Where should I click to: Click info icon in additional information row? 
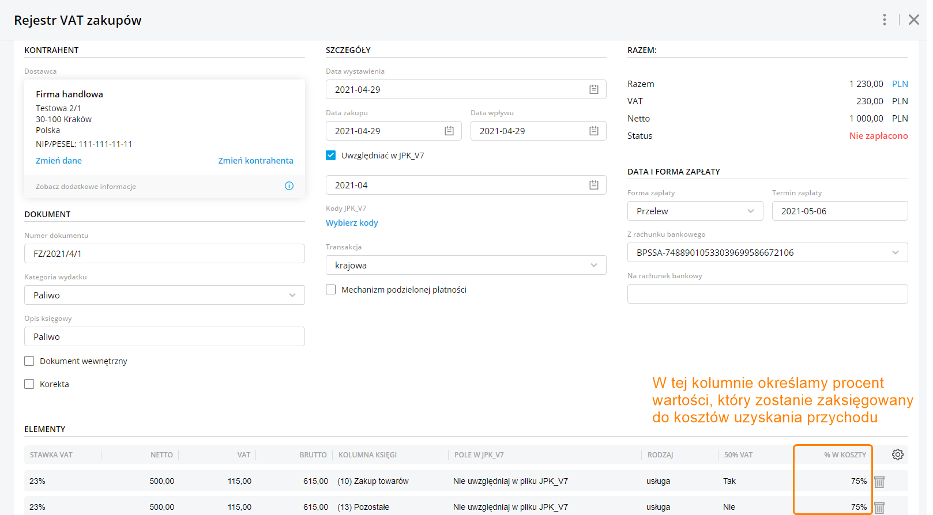(x=289, y=185)
